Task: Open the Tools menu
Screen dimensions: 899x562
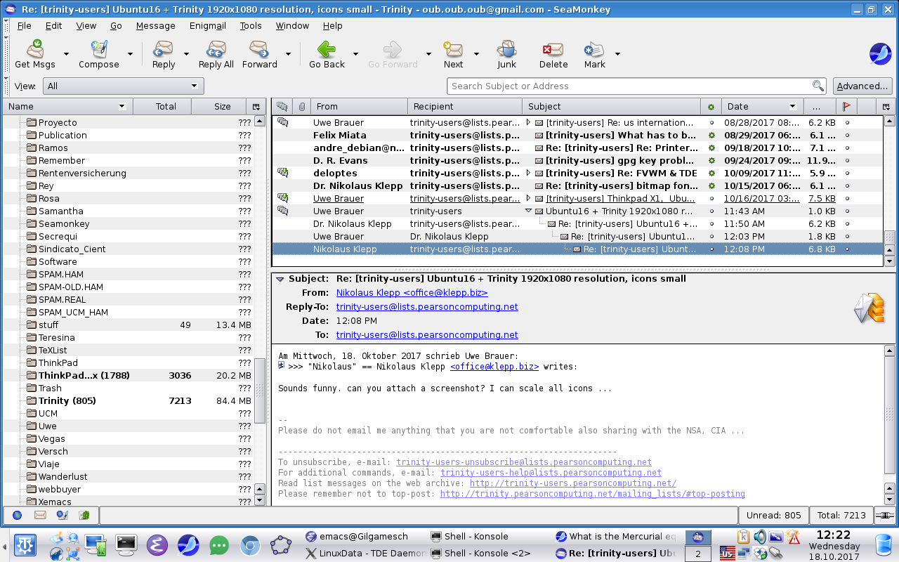Action: coord(250,25)
